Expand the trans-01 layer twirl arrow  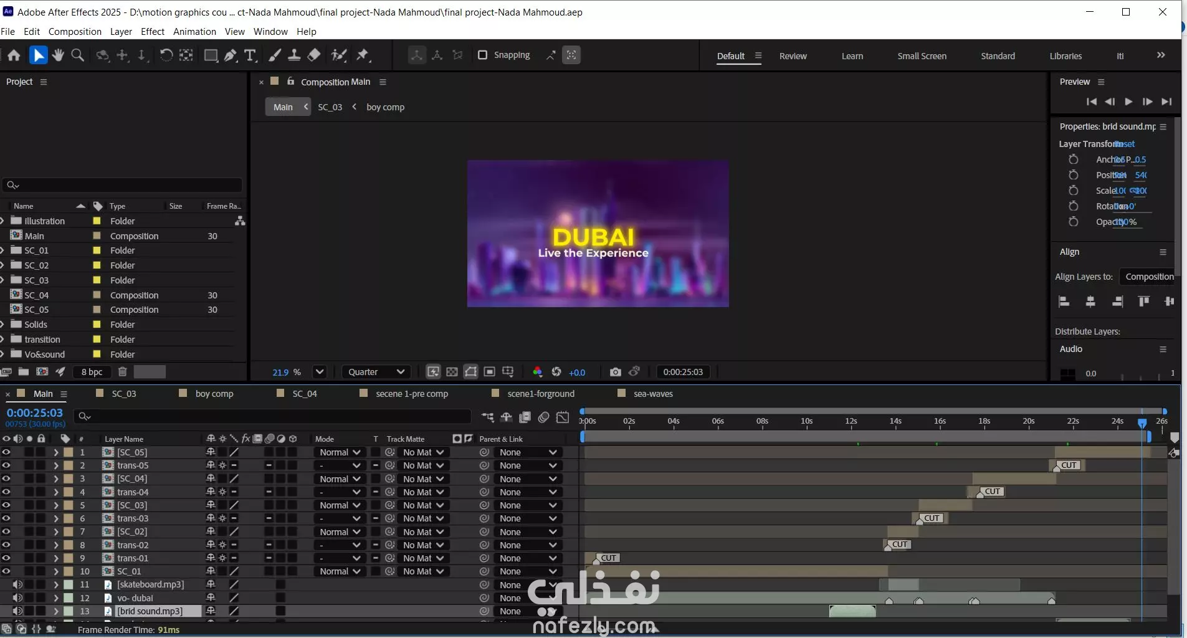click(56, 558)
